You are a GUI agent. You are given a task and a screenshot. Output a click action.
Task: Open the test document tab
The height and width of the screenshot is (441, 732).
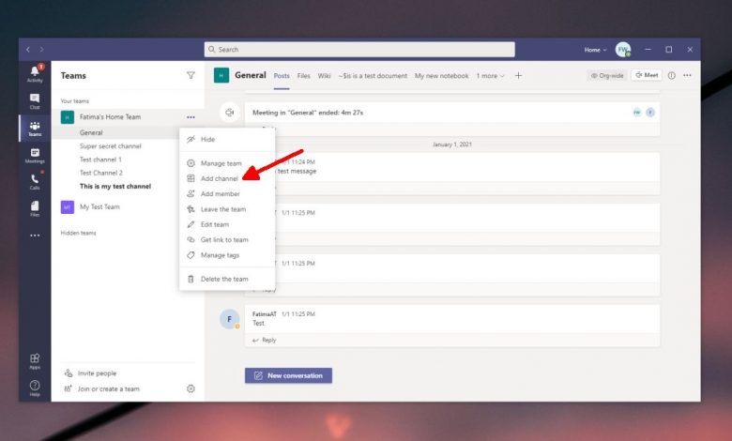click(x=373, y=76)
